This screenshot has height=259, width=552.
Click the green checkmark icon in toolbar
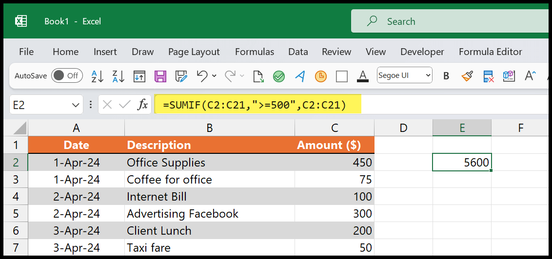coord(279,76)
